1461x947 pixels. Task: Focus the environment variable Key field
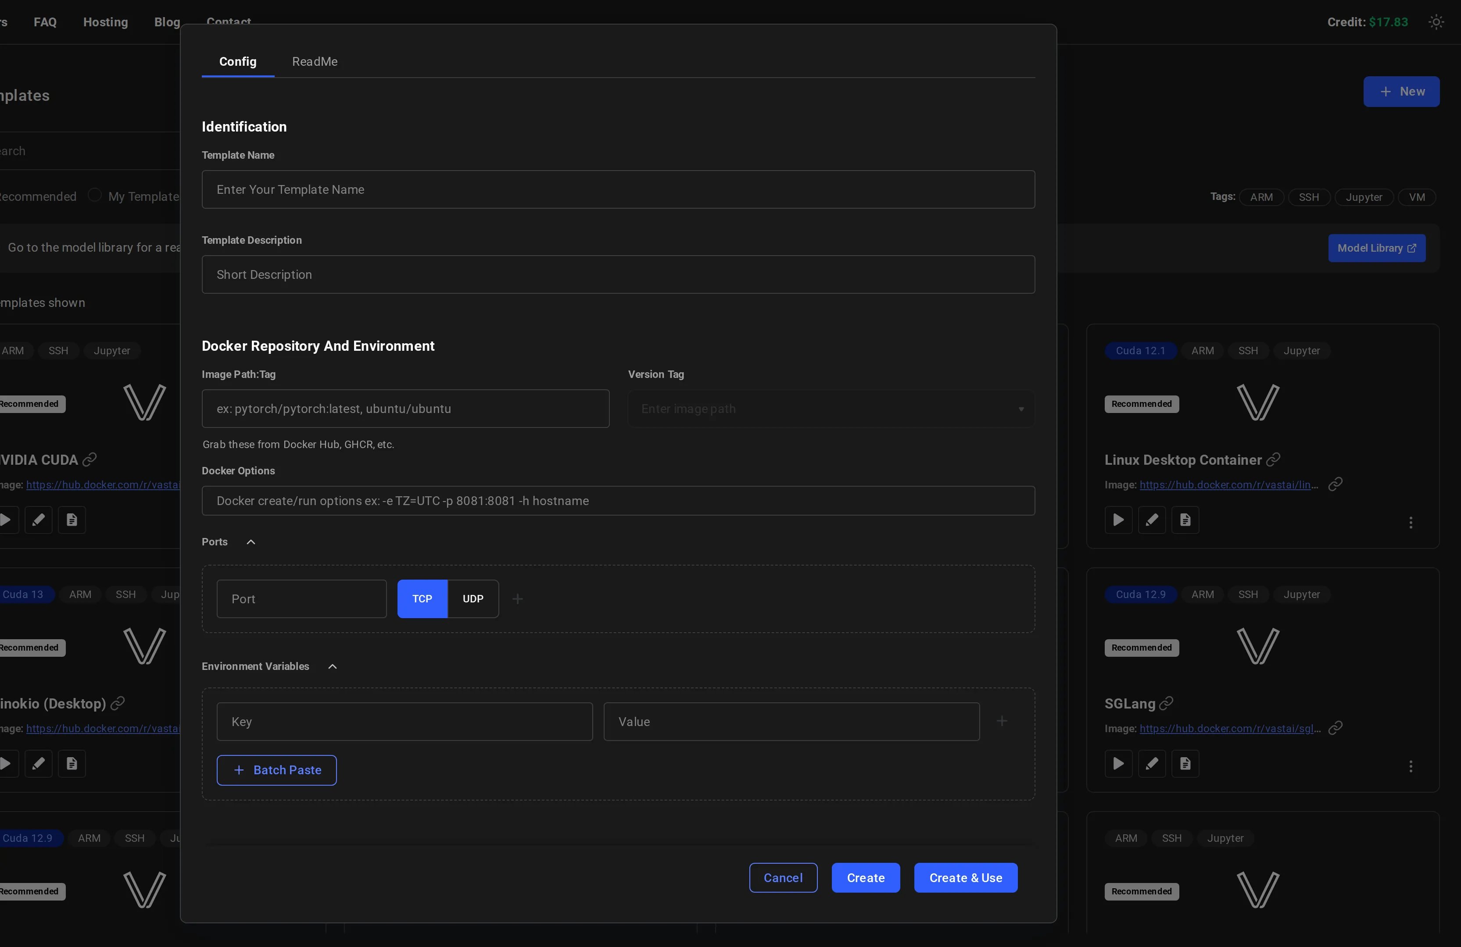405,721
